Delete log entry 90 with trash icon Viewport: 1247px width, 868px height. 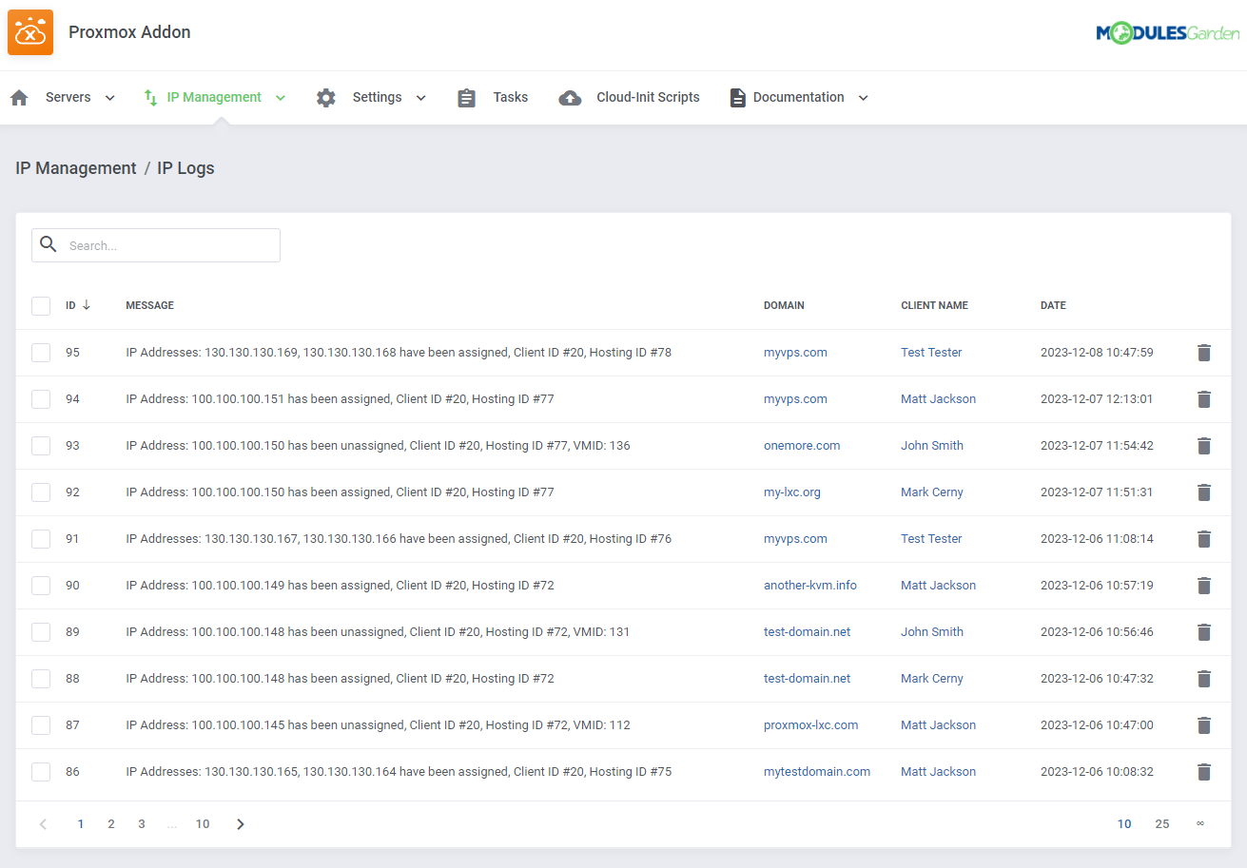pos(1204,586)
